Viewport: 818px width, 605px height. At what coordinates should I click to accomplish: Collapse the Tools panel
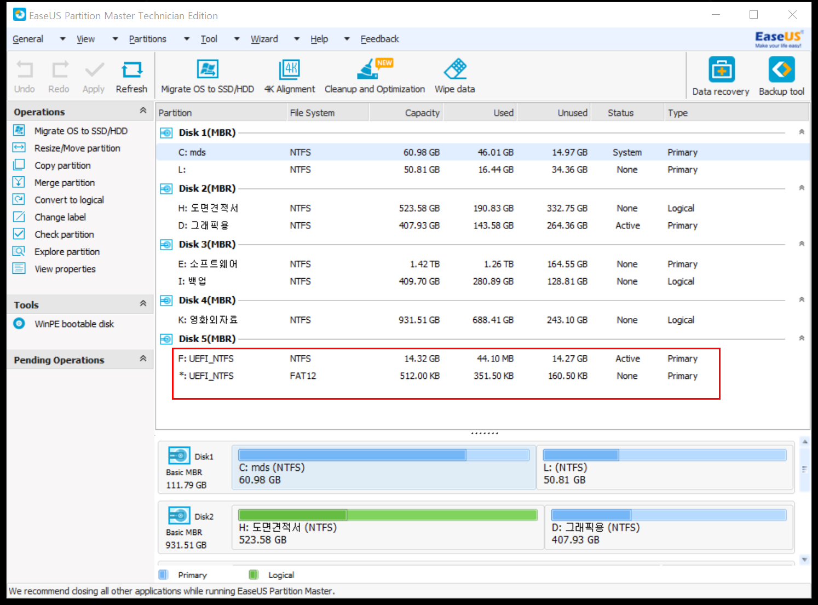click(143, 303)
